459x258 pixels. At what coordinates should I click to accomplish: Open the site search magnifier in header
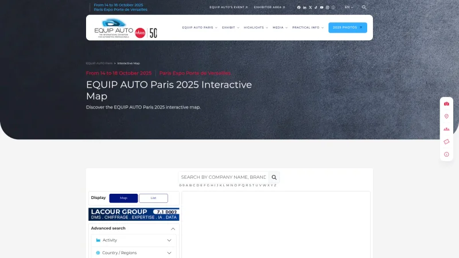click(364, 7)
